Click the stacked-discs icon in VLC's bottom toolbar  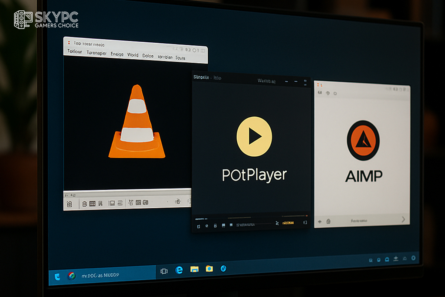[84, 203]
